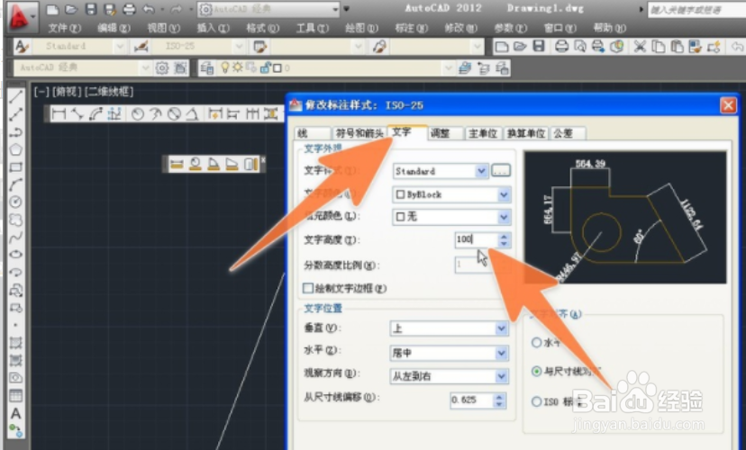Select the Spline tool
The width and height of the screenshot is (746, 450).
pyautogui.click(x=15, y=237)
